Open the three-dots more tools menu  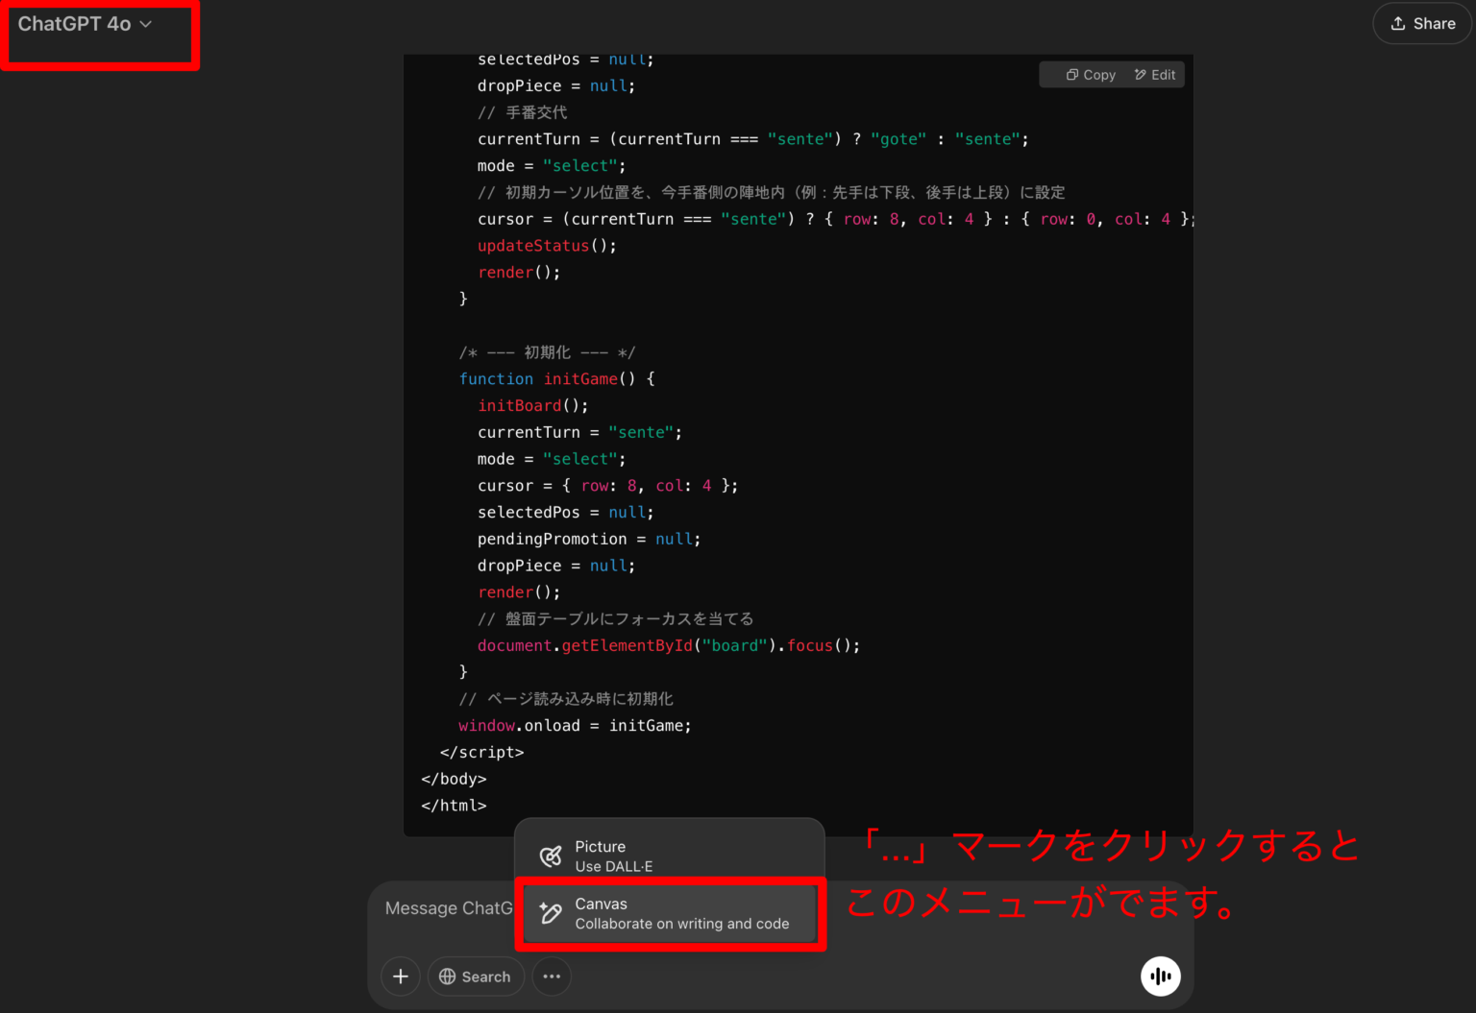point(552,976)
